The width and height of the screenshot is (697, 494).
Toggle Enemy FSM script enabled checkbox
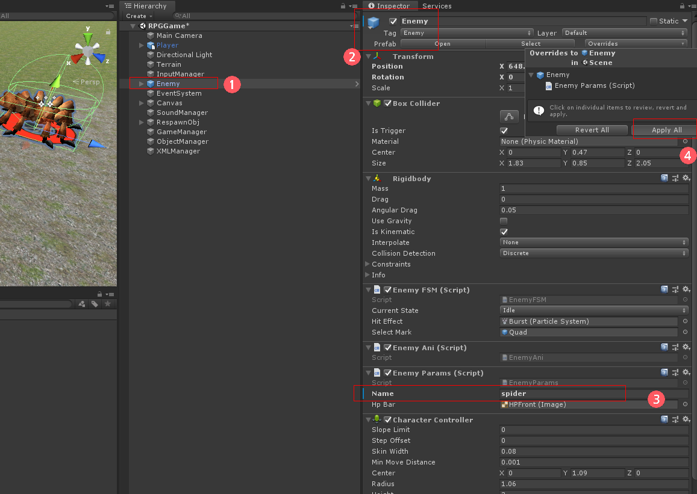coord(387,290)
